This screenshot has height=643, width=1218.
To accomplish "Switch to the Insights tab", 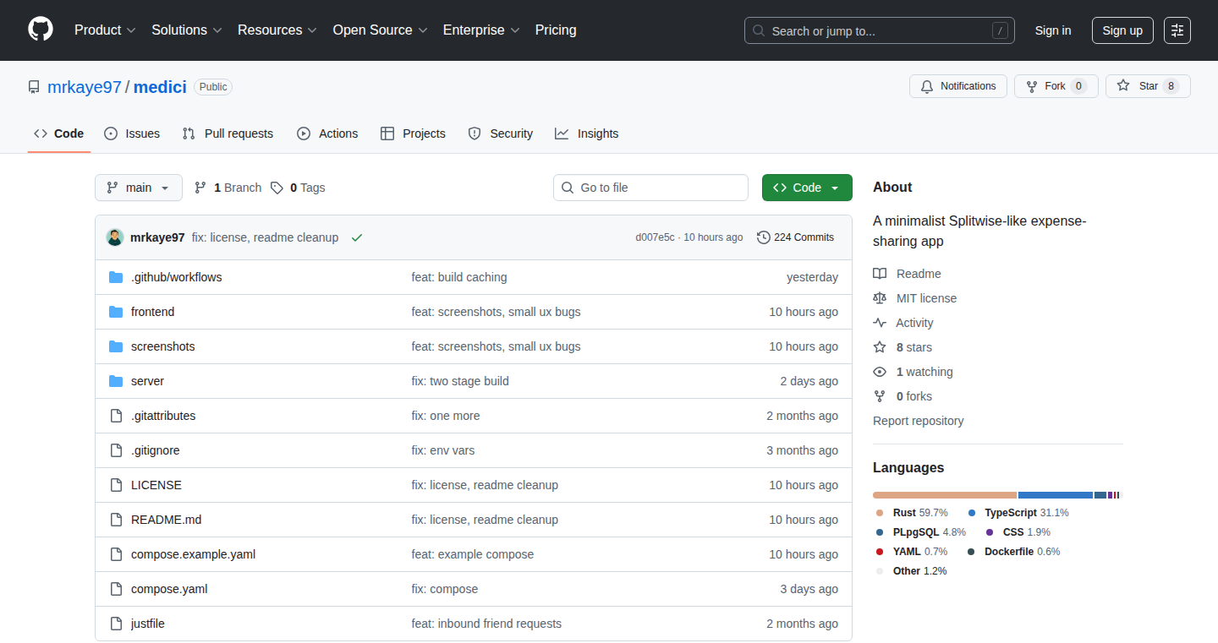I will click(x=587, y=134).
